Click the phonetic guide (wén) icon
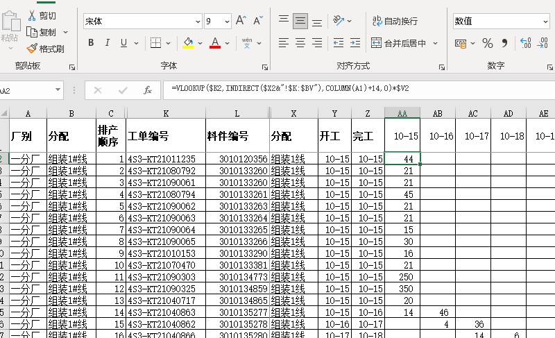Screen dimensions: 555x338 pyautogui.click(x=247, y=43)
